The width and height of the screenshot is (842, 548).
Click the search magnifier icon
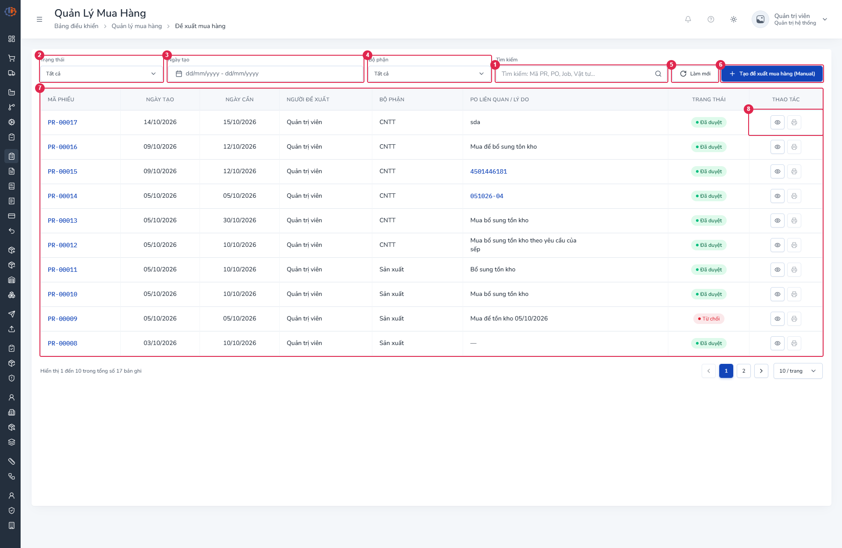coord(658,74)
